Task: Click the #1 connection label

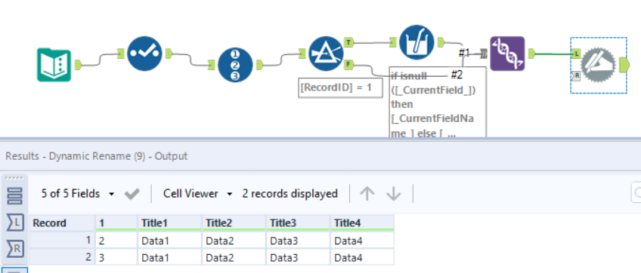Action: click(x=464, y=53)
